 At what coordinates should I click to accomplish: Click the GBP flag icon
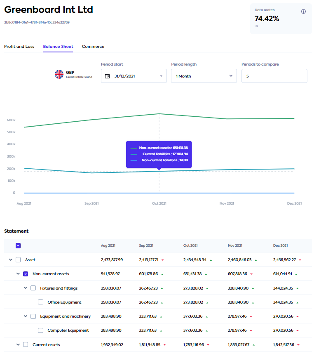[x=59, y=74]
